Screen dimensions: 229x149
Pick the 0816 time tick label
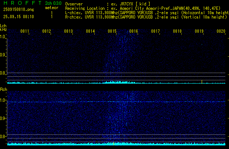(134, 31)
